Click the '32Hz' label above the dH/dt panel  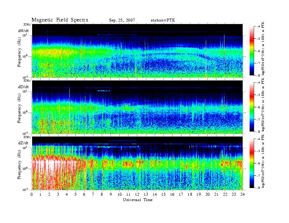coord(27,24)
